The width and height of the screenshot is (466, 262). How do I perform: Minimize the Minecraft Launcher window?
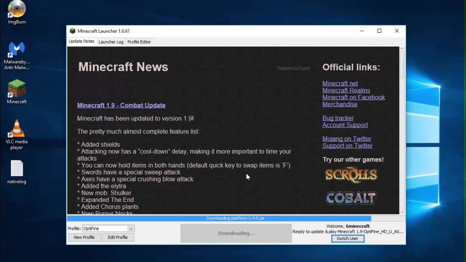pyautogui.click(x=362, y=31)
